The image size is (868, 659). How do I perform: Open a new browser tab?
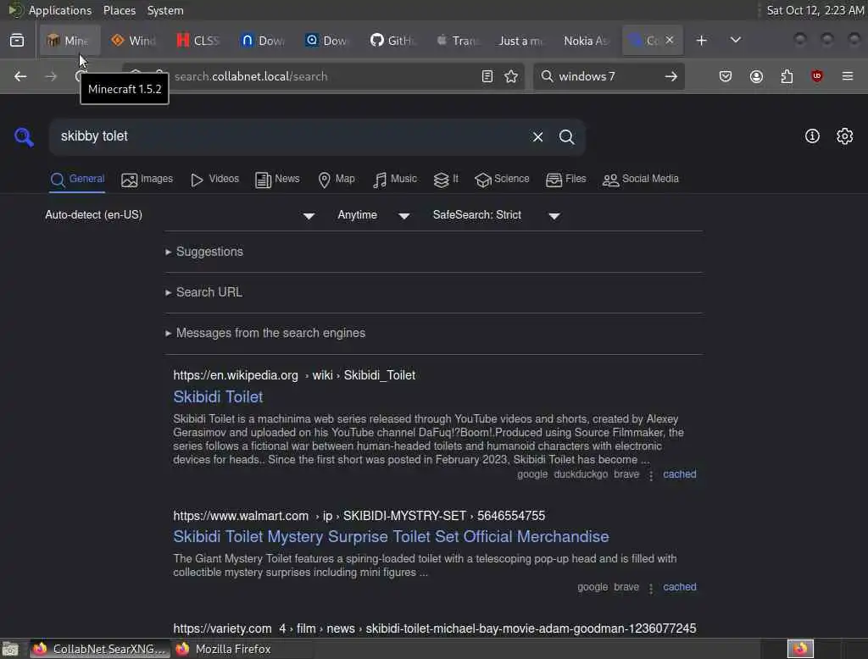701,41
